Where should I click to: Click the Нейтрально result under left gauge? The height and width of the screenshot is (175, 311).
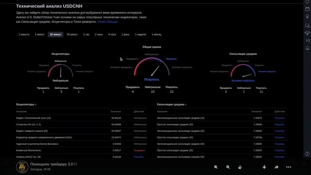(60, 81)
